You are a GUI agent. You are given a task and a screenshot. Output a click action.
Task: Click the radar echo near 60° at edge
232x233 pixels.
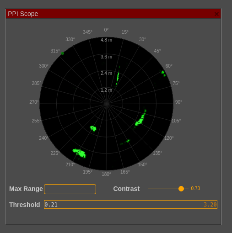163,73
